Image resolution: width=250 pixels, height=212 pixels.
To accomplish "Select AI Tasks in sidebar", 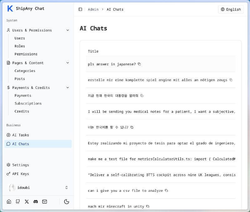I will point(21,135).
